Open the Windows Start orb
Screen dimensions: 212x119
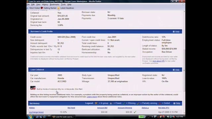(x=30, y=117)
